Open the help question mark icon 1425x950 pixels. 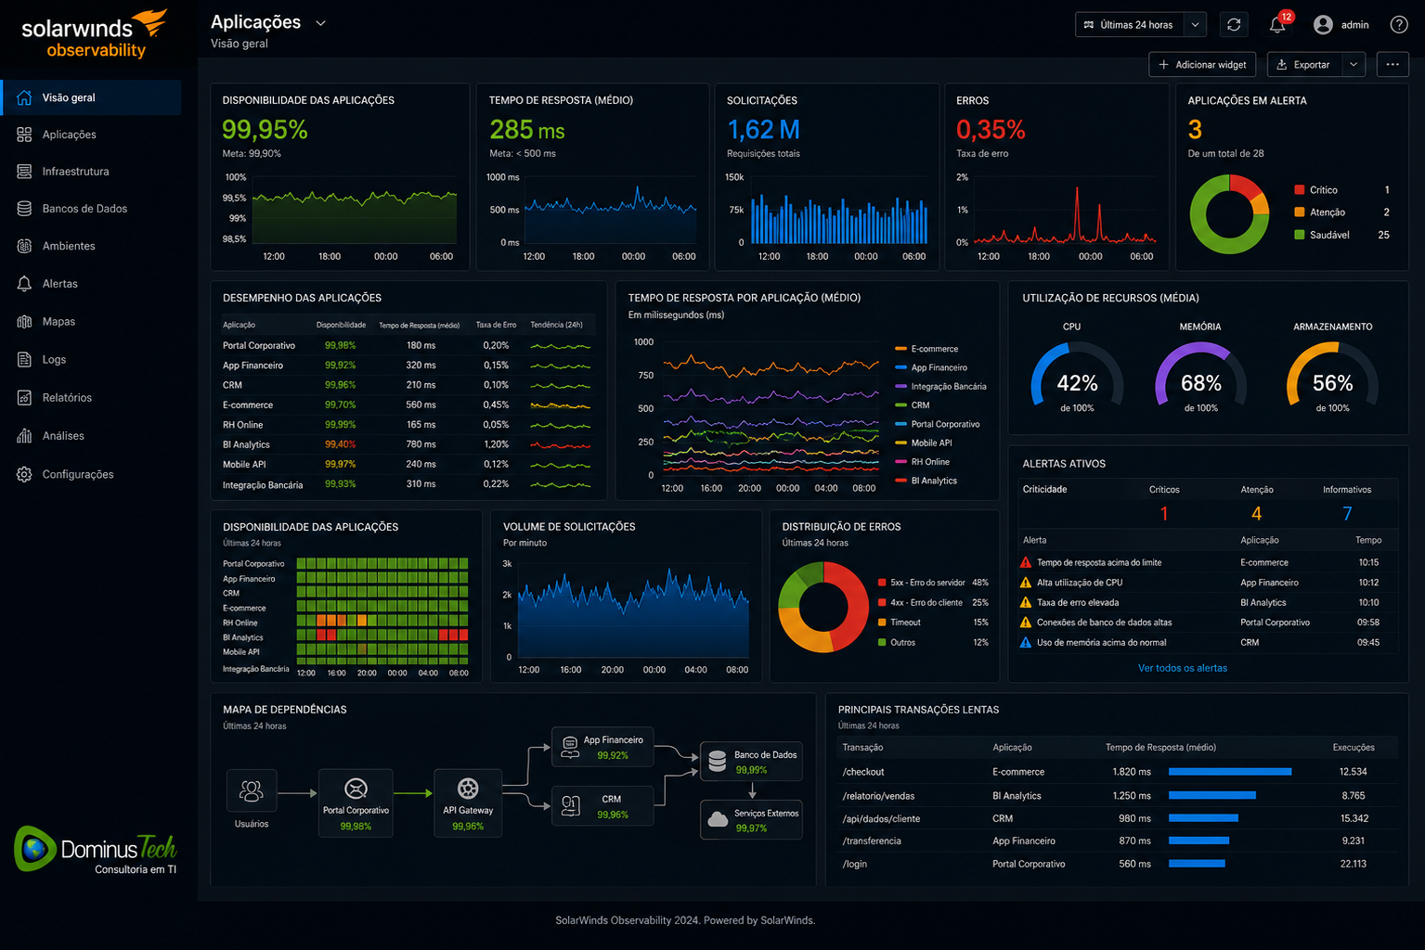[x=1399, y=25]
